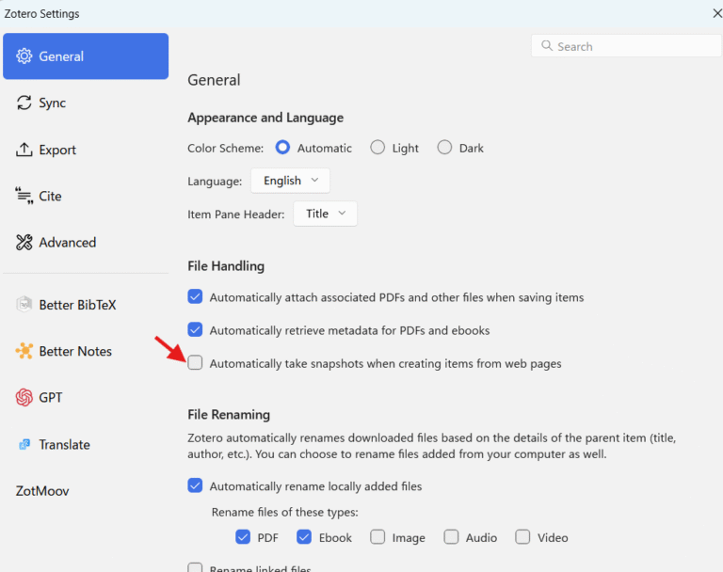Open the Advanced tools icon
This screenshot has height=572, width=723.
pos(24,243)
